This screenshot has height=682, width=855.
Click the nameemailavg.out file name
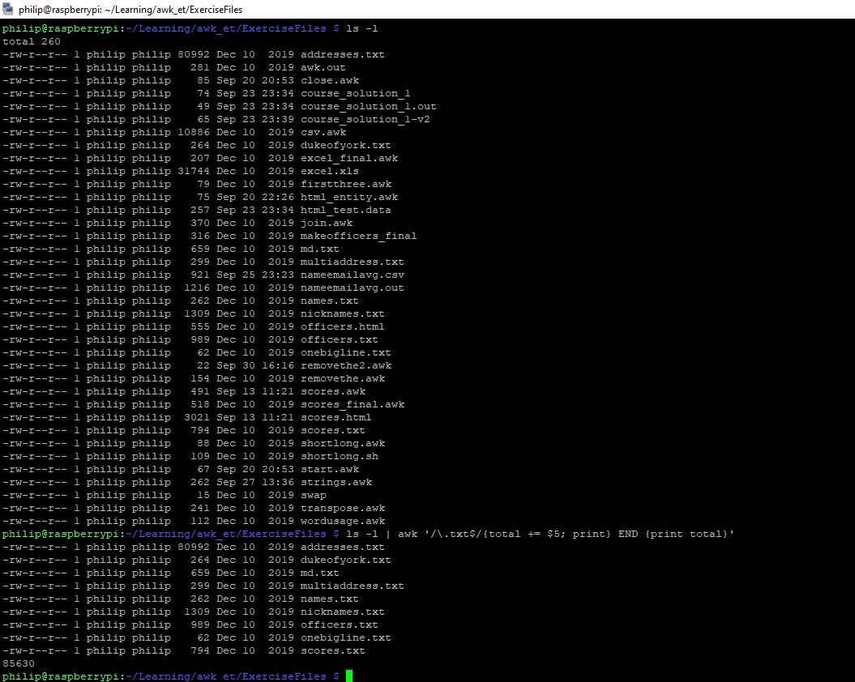353,288
